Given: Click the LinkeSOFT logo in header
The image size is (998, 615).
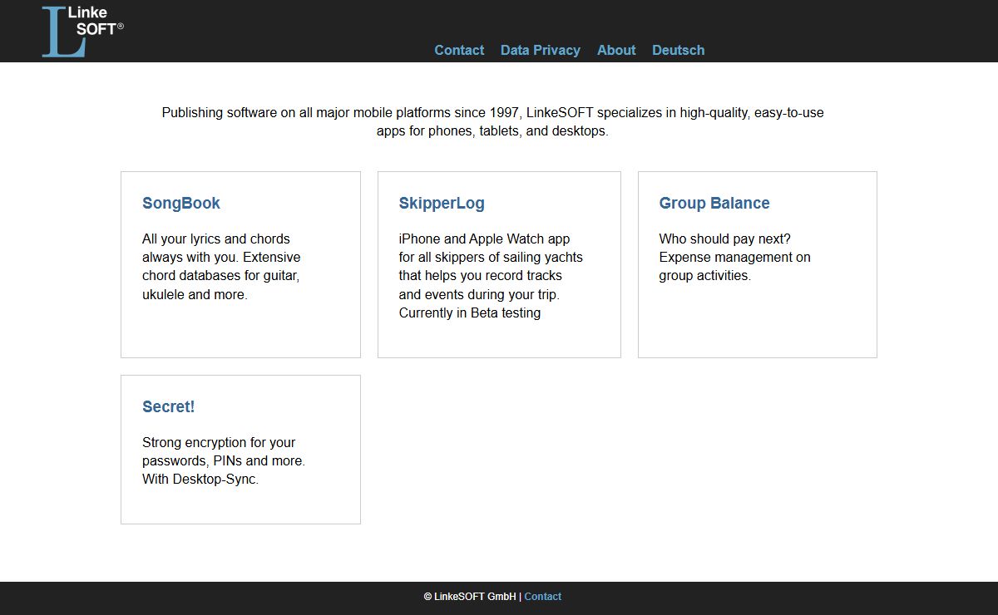Looking at the screenshot, I should 83,32.
